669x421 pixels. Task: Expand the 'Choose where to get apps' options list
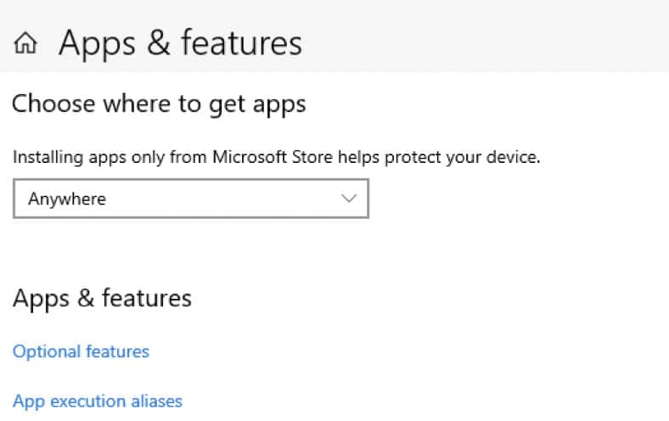pos(191,199)
